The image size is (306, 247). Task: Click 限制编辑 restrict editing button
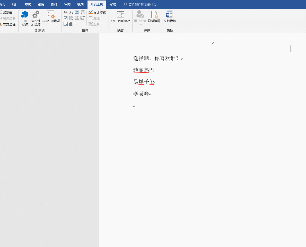tap(154, 17)
